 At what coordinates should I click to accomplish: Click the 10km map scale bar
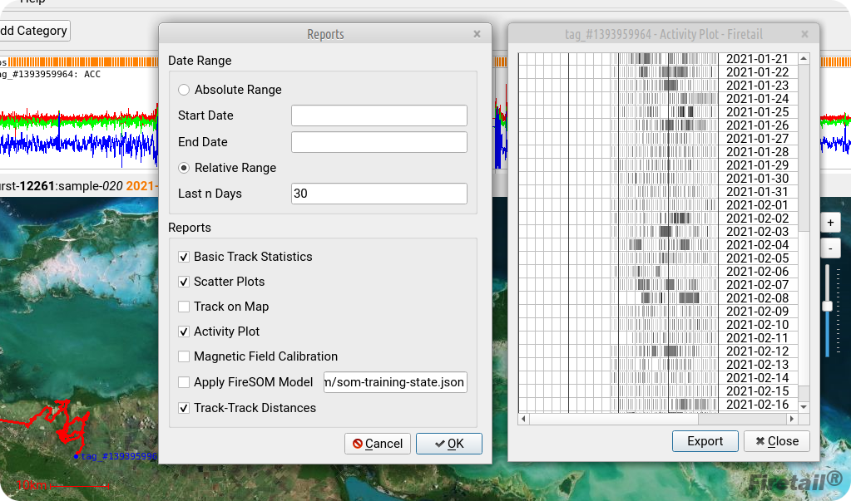(63, 485)
